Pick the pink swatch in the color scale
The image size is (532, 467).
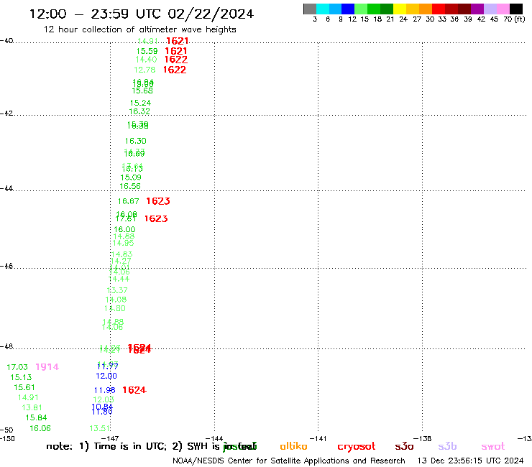click(x=503, y=9)
